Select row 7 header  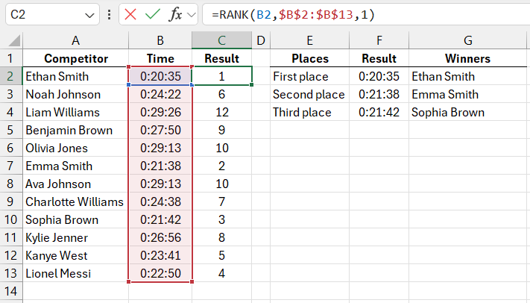pyautogui.click(x=11, y=166)
